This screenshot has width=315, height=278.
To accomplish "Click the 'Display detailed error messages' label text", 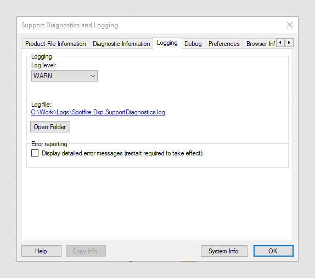I will click(122, 153).
